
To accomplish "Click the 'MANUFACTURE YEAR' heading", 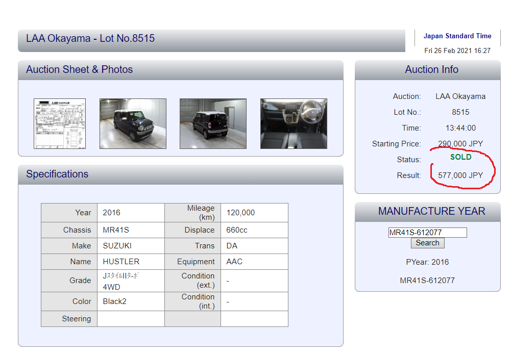I will [431, 211].
